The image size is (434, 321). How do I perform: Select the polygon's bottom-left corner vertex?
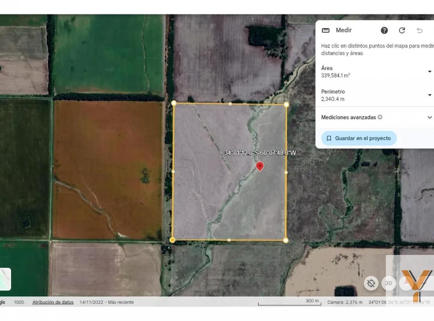(172, 240)
